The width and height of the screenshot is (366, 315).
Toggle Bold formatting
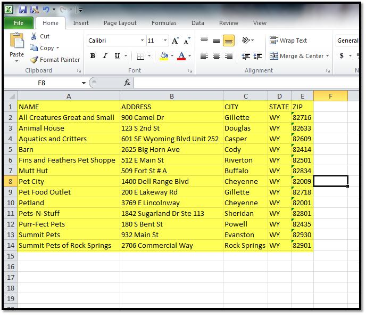coord(93,56)
